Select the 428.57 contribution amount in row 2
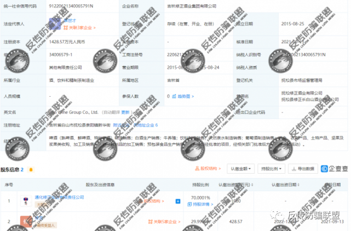This screenshot has height=231, width=351. coord(235,222)
